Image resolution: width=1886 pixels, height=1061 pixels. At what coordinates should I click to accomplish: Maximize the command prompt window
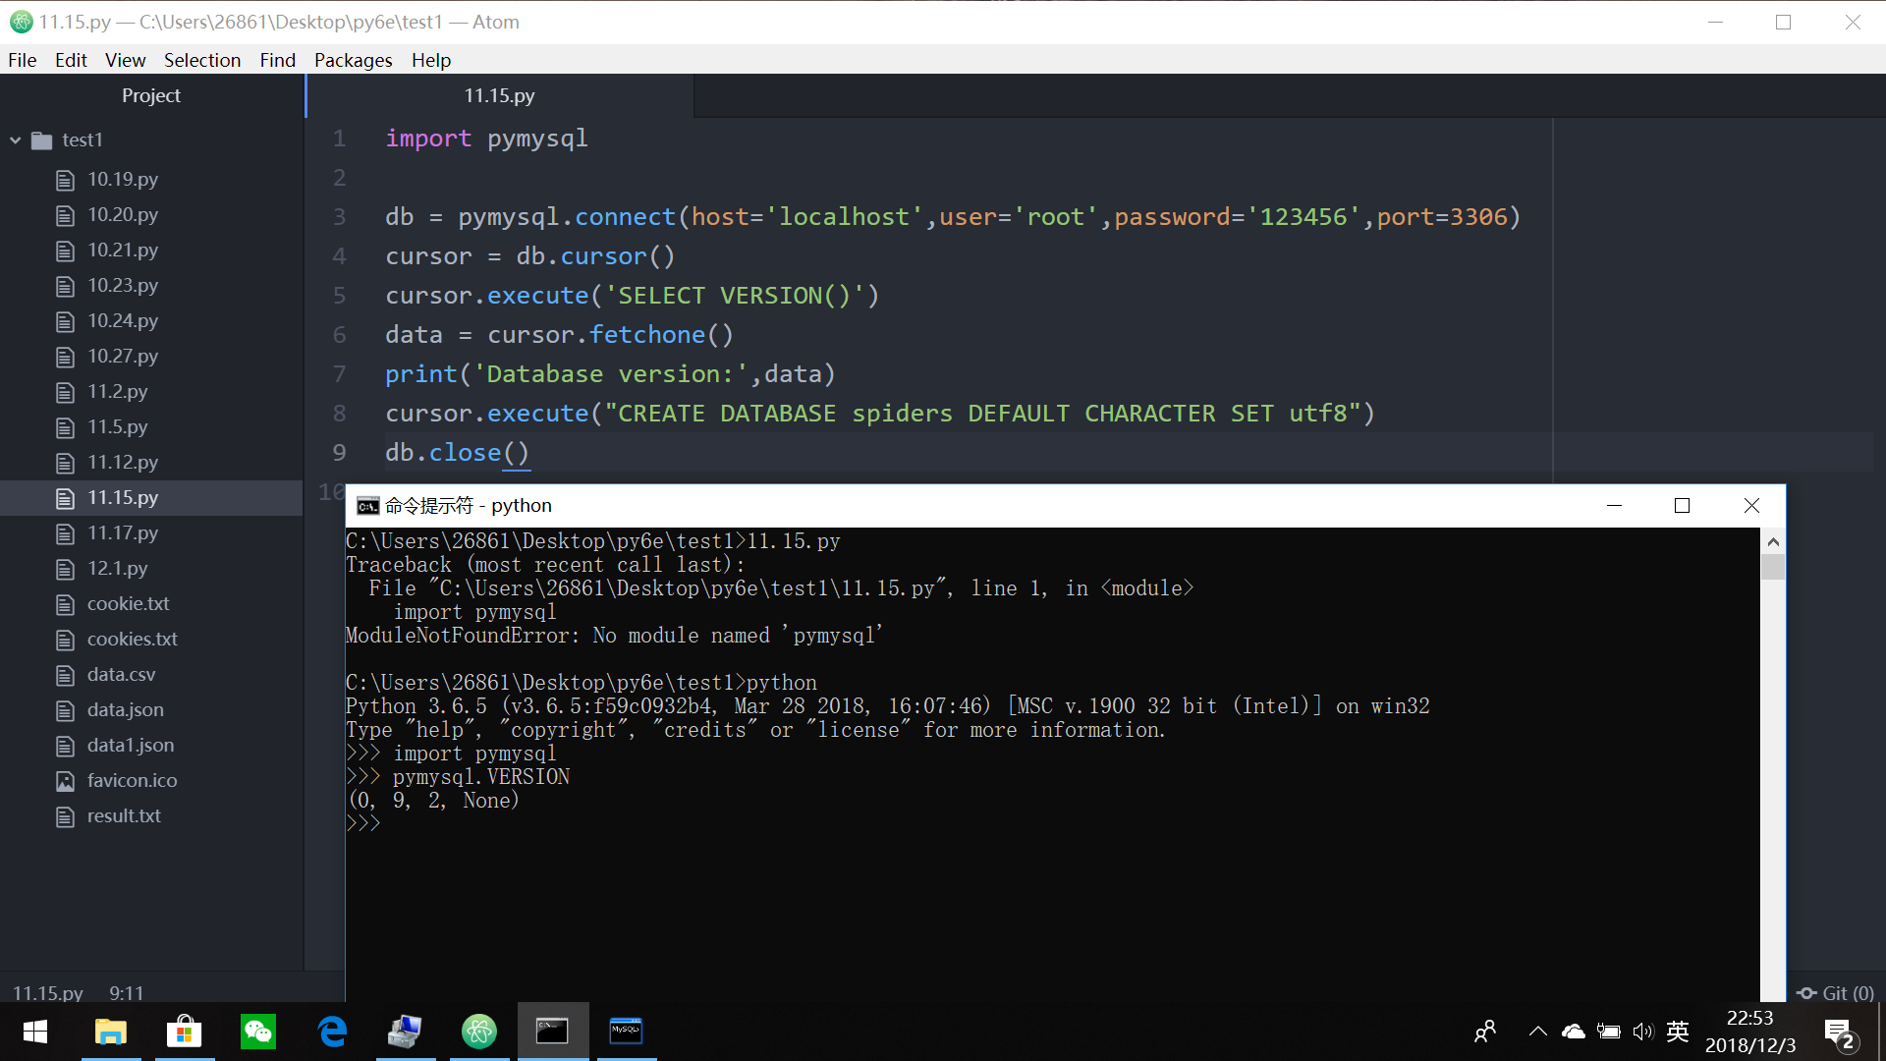[x=1682, y=505]
